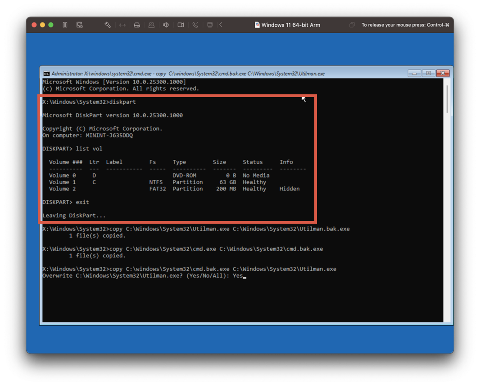Click the 'MININT-J635DDQ' computer name

(x=109, y=136)
